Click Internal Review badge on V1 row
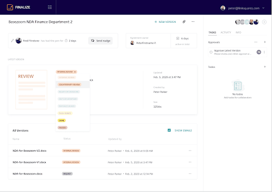The height and width of the screenshot is (192, 272). coord(71,162)
